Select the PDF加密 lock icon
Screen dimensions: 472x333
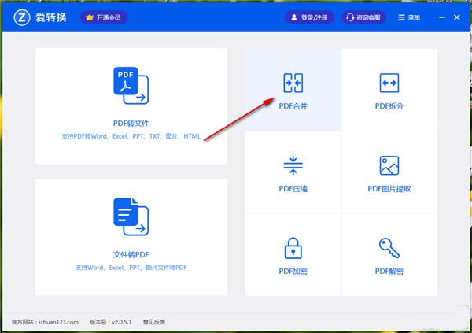pyautogui.click(x=293, y=248)
